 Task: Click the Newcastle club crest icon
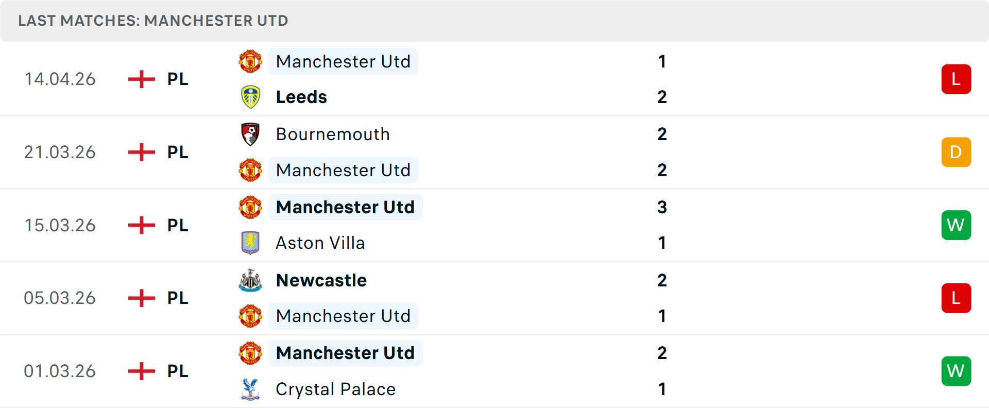click(x=250, y=280)
